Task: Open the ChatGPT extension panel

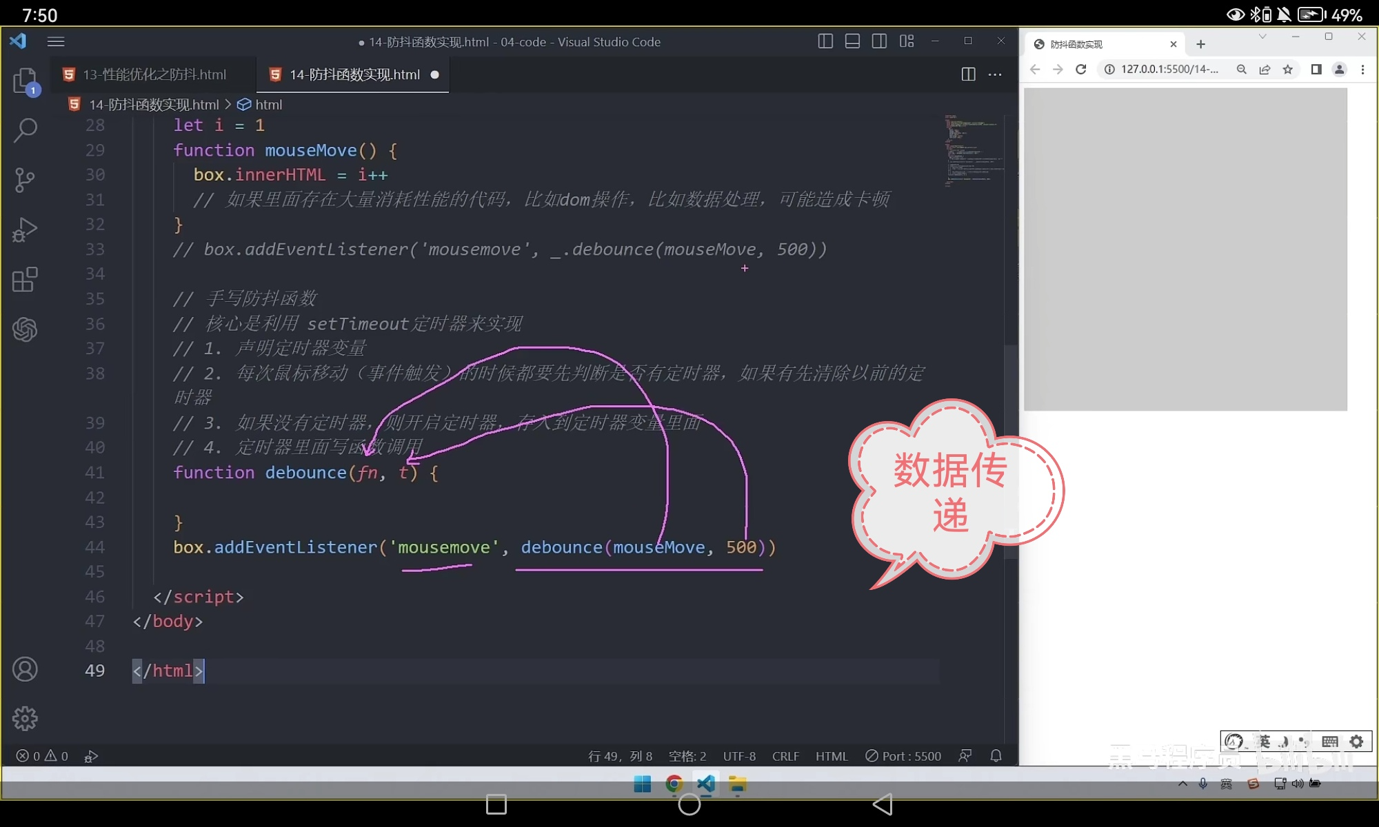Action: [25, 329]
